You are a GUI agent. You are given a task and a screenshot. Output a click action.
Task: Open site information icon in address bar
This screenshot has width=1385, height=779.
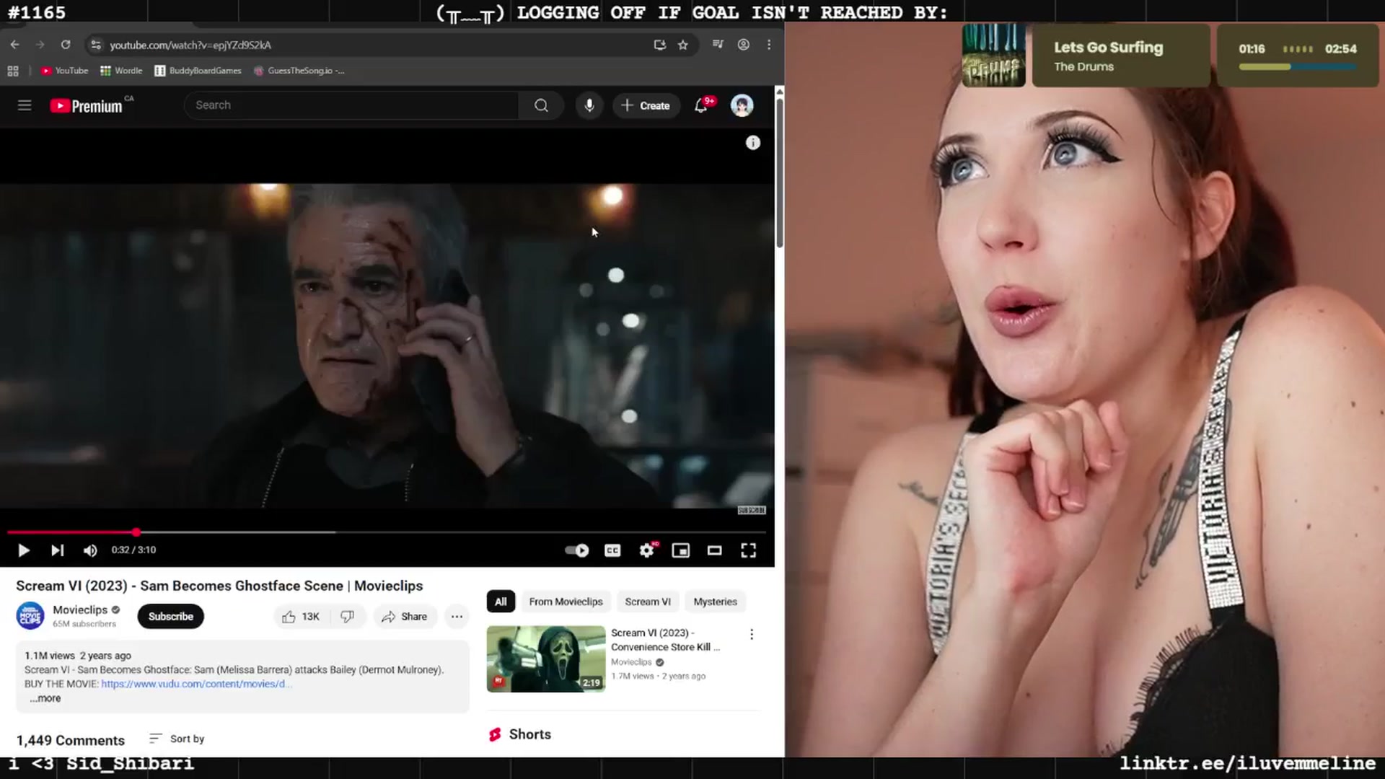(96, 45)
